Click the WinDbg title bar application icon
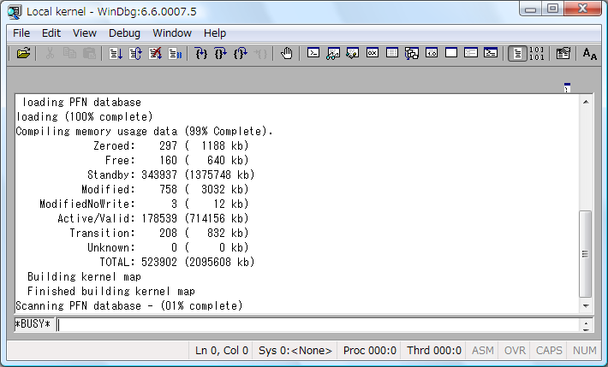The width and height of the screenshot is (608, 367). pyautogui.click(x=15, y=12)
